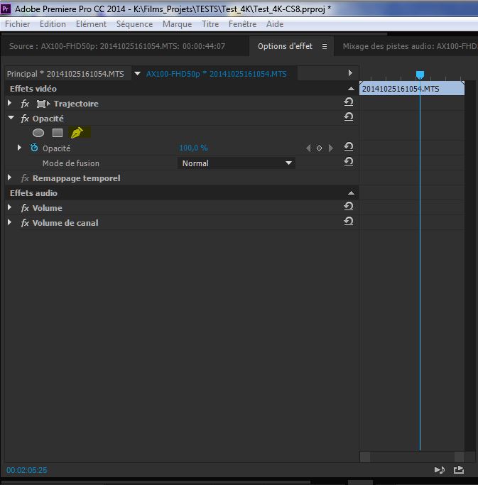This screenshot has width=478, height=485.
Task: Expand the Trajectoire effect properties
Action: (x=10, y=104)
